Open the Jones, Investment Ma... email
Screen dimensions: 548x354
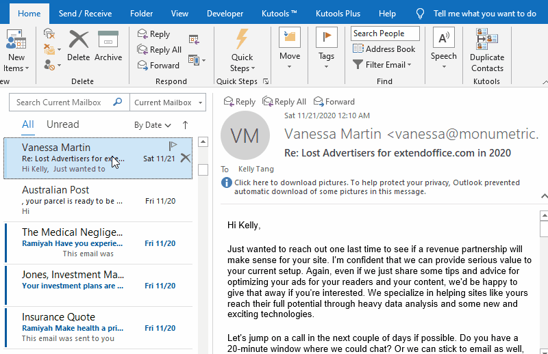click(x=98, y=285)
